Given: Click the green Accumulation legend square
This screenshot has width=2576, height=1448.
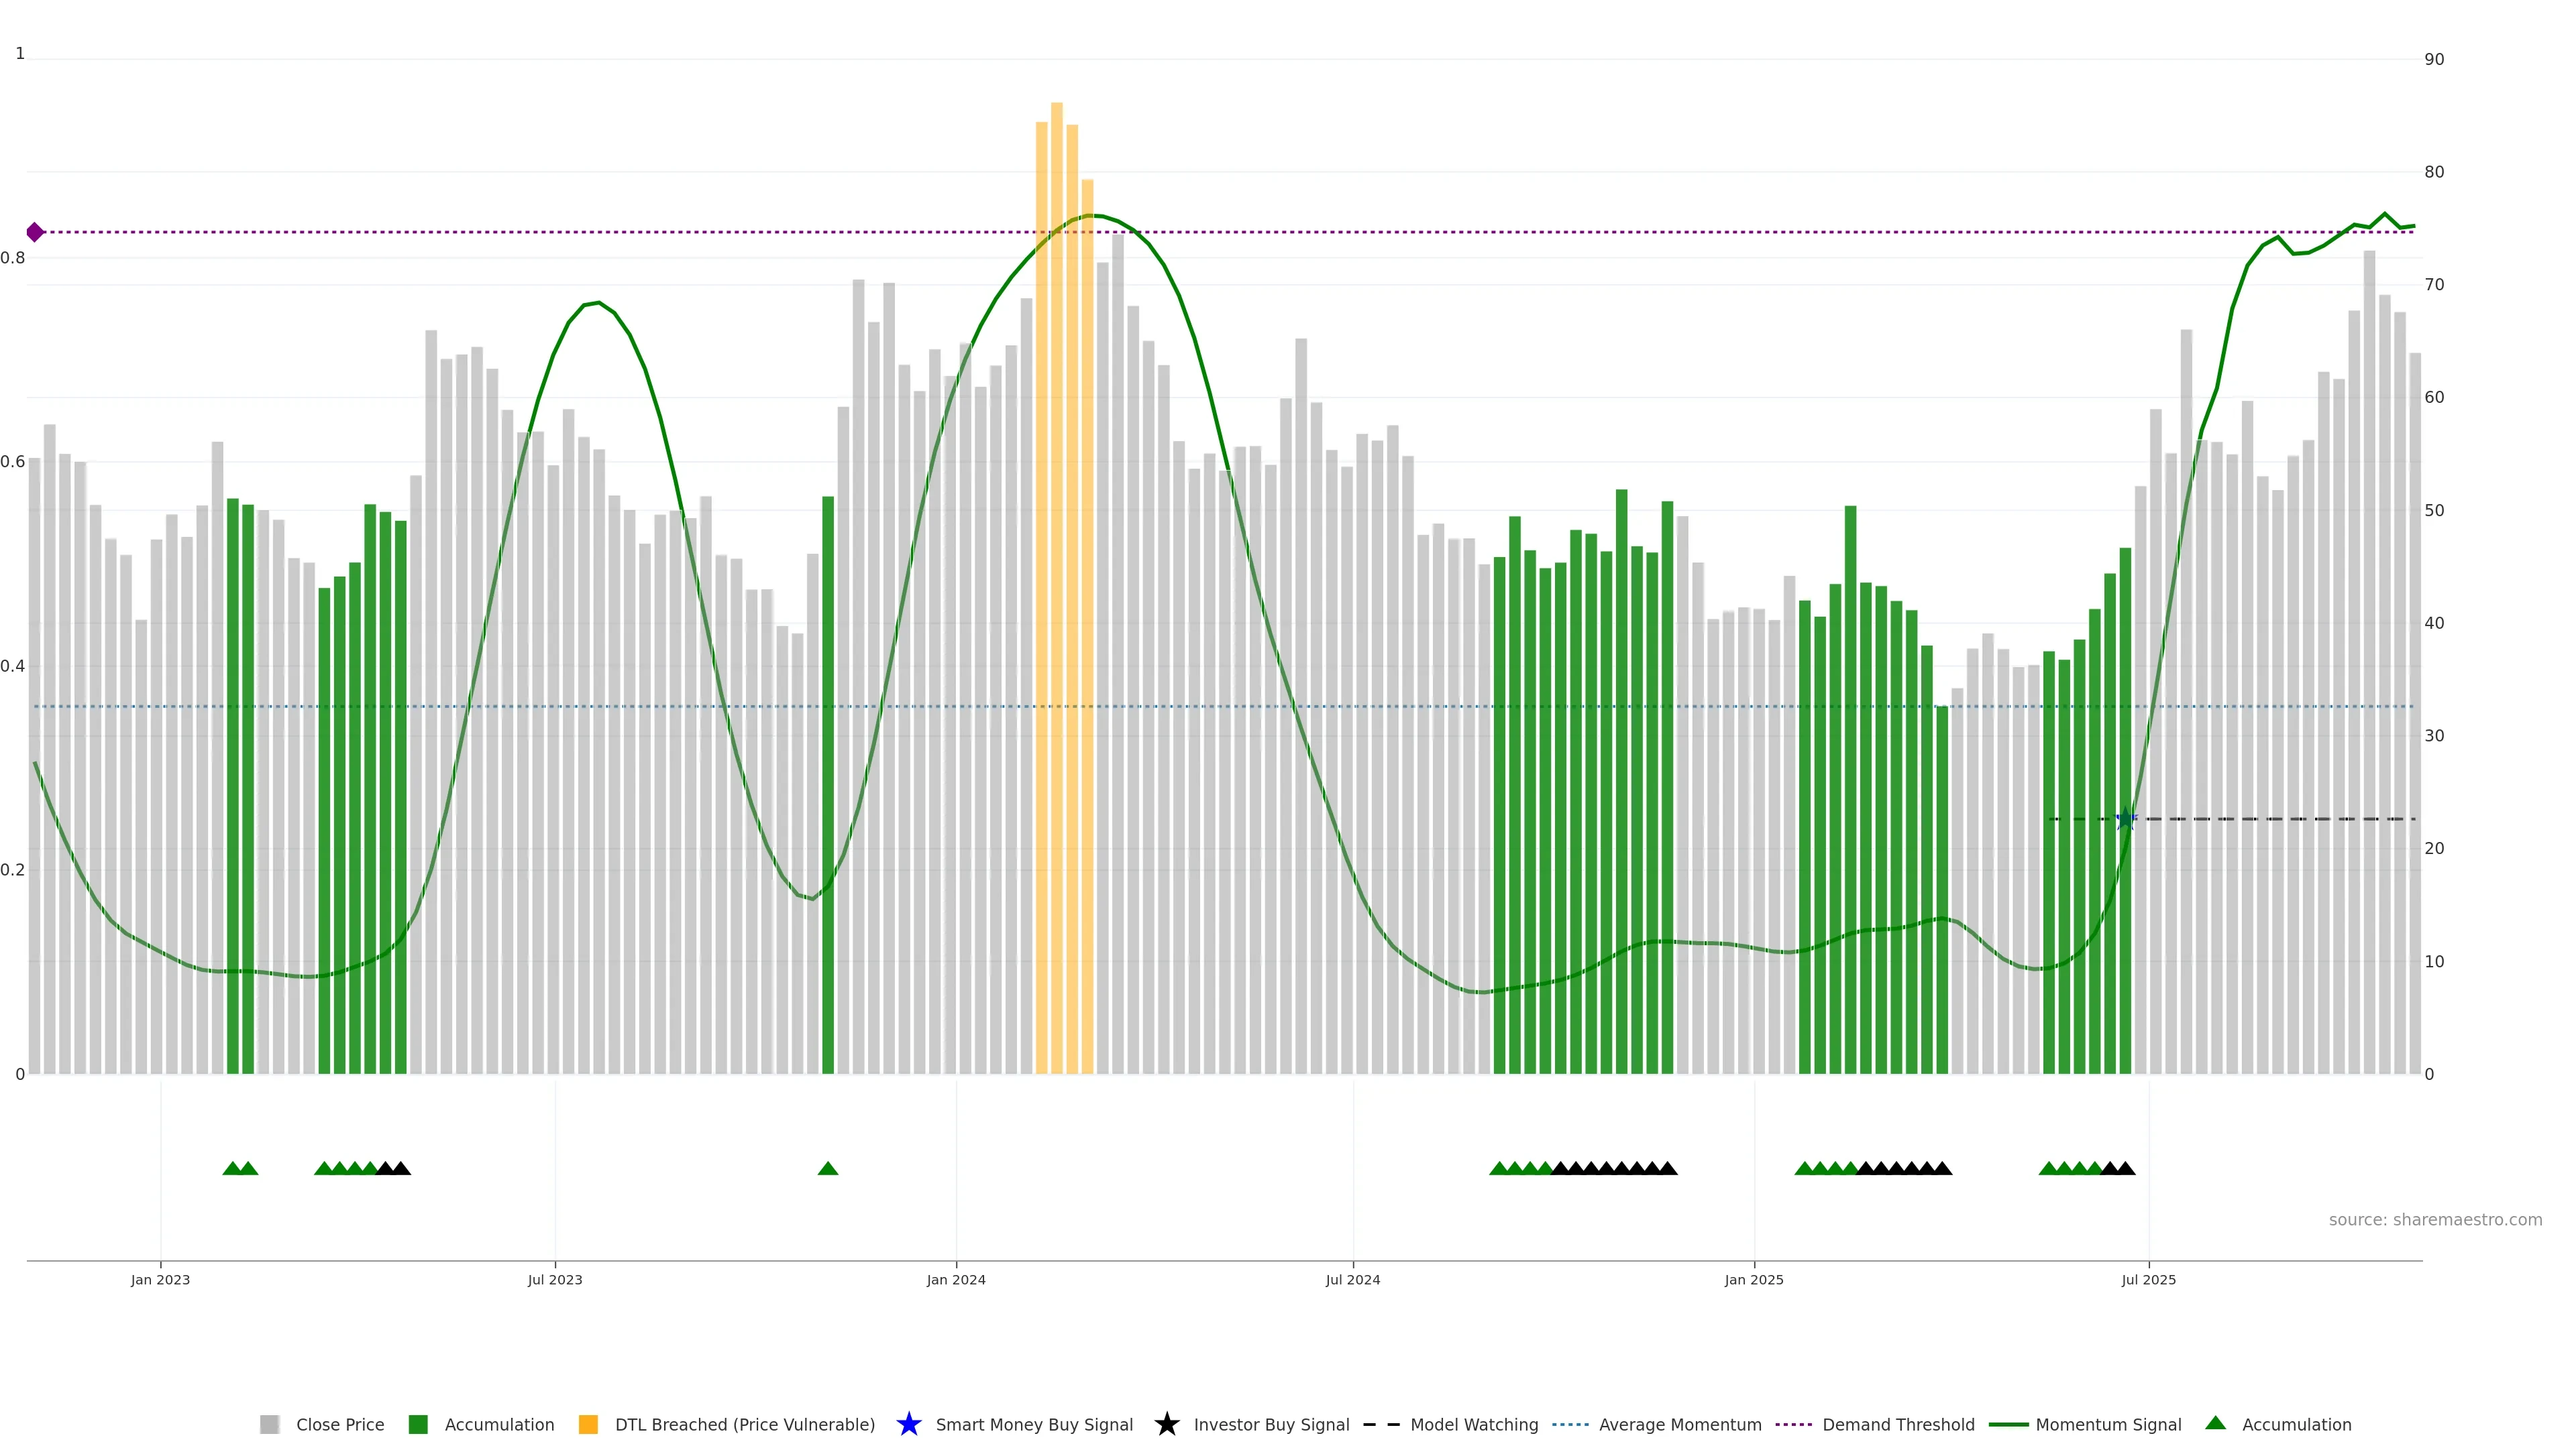Looking at the screenshot, I should [418, 1424].
